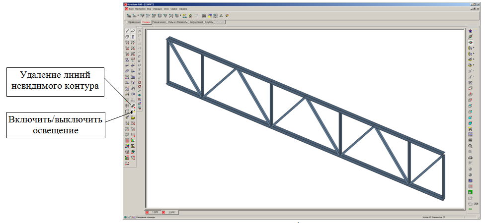Click the first icon in the top toolbar
This screenshot has width=485, height=223.
point(129,15)
